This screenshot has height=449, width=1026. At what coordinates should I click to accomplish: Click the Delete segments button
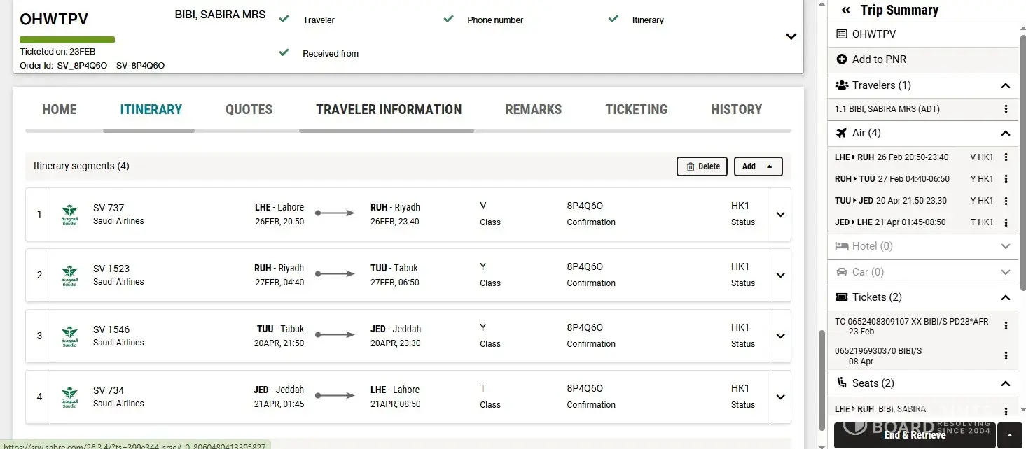[702, 166]
